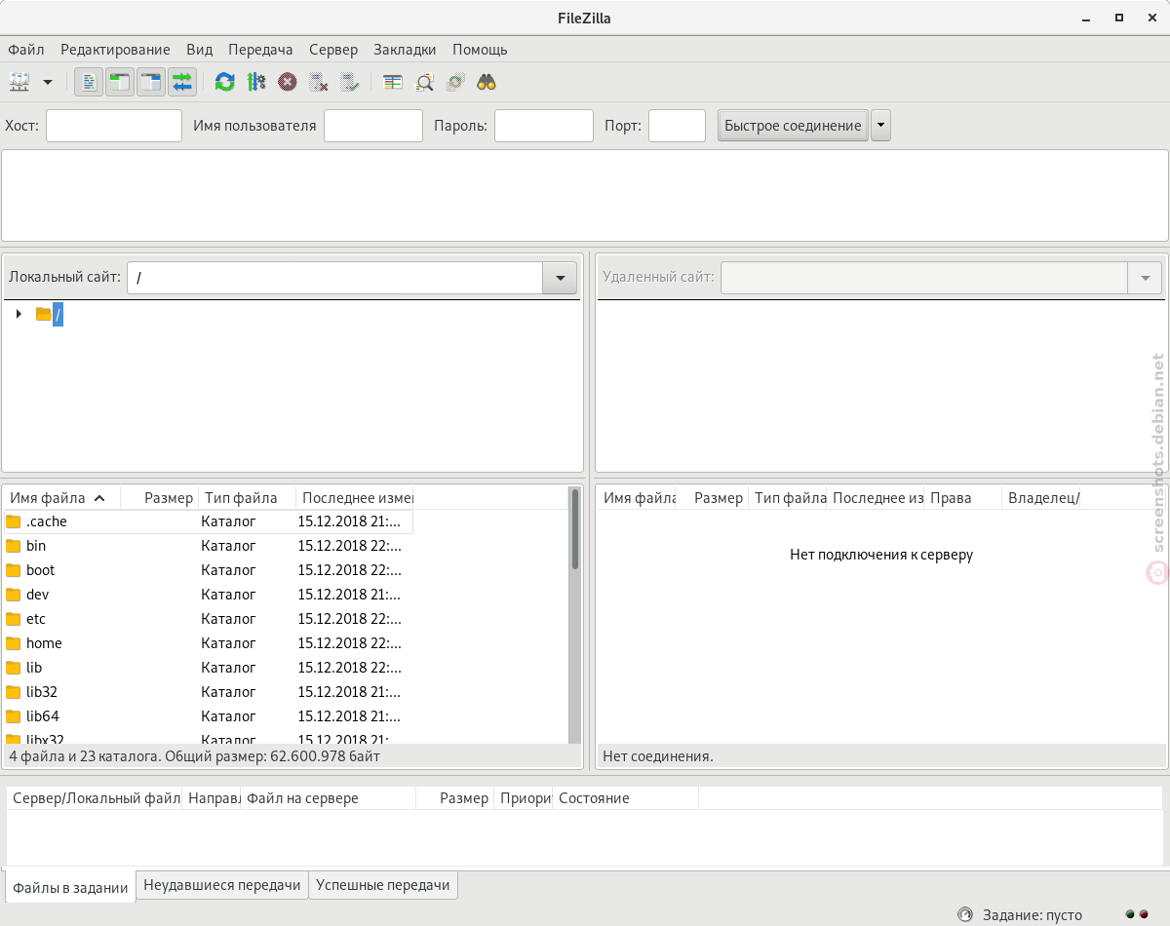The height and width of the screenshot is (926, 1170).
Task: Switch to the Файлы в задании tab
Action: 70,887
